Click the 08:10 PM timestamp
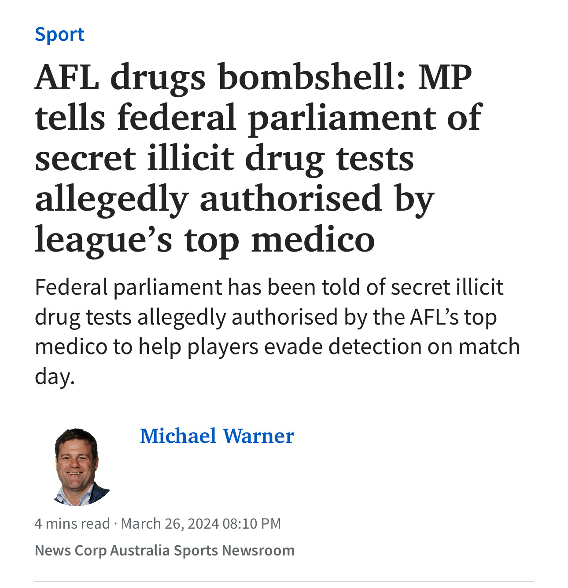The height and width of the screenshot is (588, 568). pyautogui.click(x=251, y=523)
